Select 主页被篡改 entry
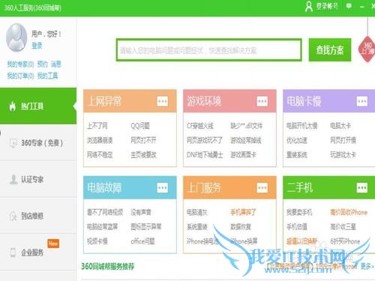 [143, 154]
